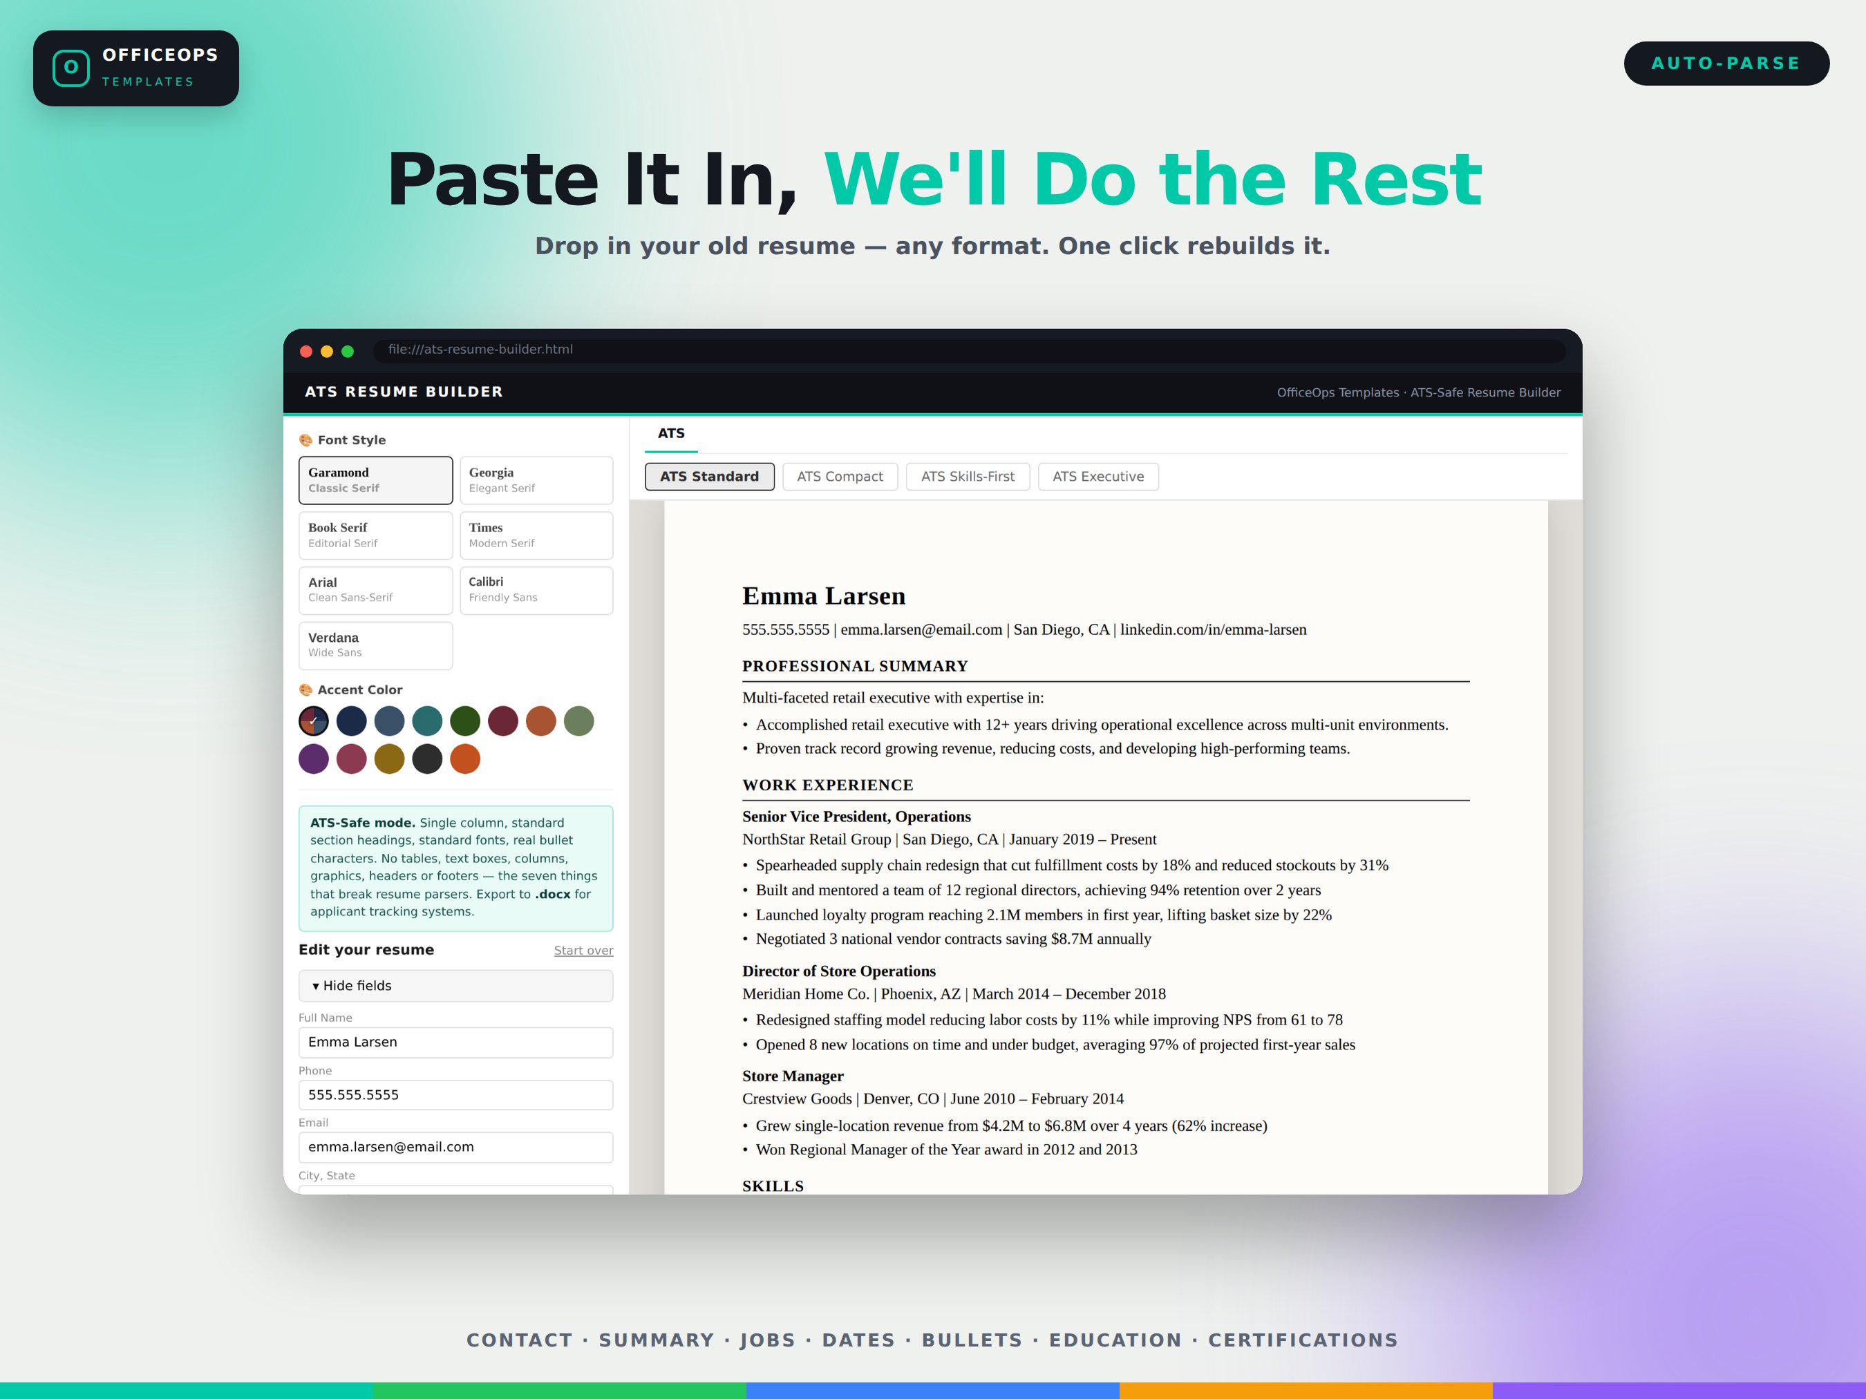The height and width of the screenshot is (1399, 1866).
Task: Collapse the Hide fields expander
Action: click(455, 986)
